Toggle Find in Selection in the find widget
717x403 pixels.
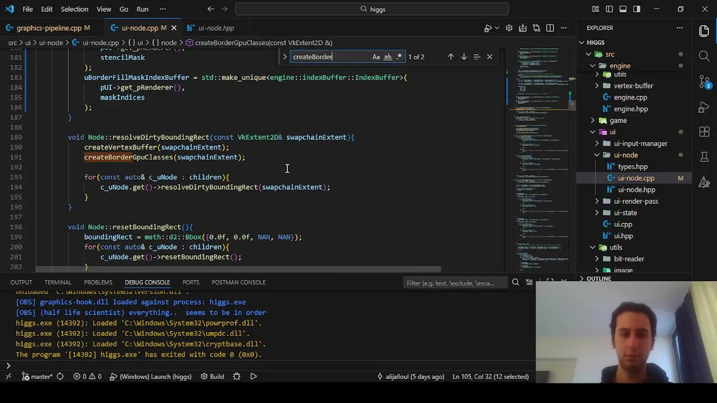477,57
